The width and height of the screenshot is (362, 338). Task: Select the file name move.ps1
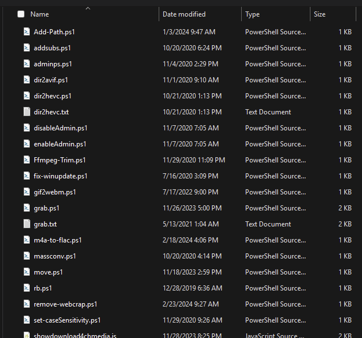48,272
